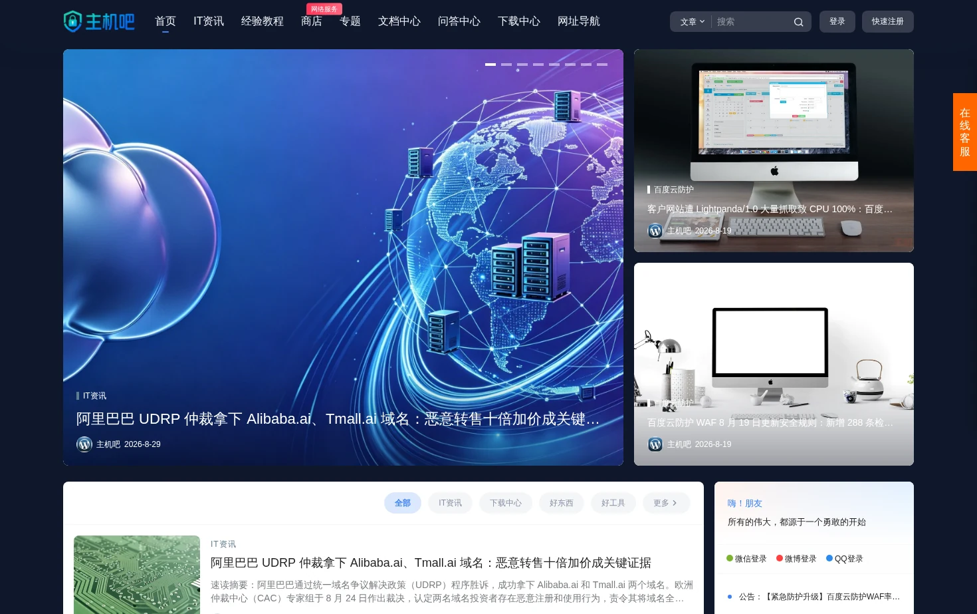Click the 速读摘要 article excerpt text
The width and height of the screenshot is (977, 614).
point(452,591)
